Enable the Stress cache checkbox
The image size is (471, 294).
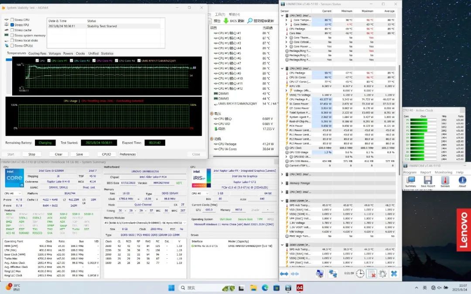tap(12, 30)
